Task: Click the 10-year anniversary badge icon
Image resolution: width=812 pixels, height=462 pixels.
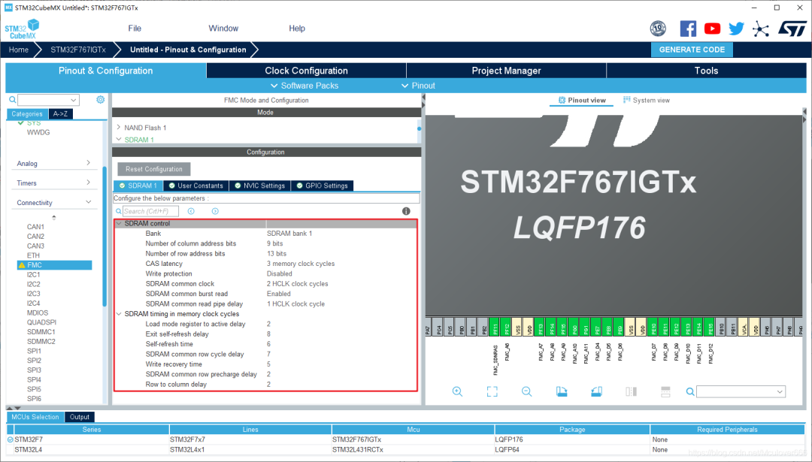Action: (x=658, y=29)
